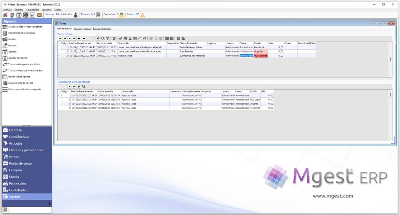Open Clientes y proveedores module
The image size is (400, 215).
27,150
